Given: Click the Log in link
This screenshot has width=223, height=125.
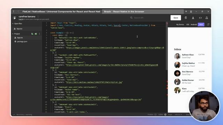Looking at the screenshot, I should [x=21, y=19].
